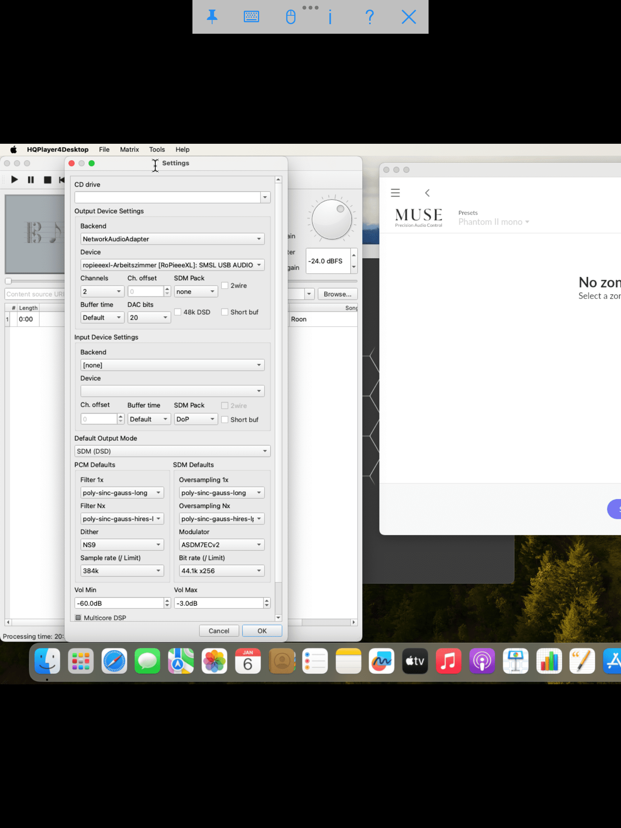Screen dimensions: 621x828
Task: Click the Vol Min -60.0dB field
Action: click(119, 603)
